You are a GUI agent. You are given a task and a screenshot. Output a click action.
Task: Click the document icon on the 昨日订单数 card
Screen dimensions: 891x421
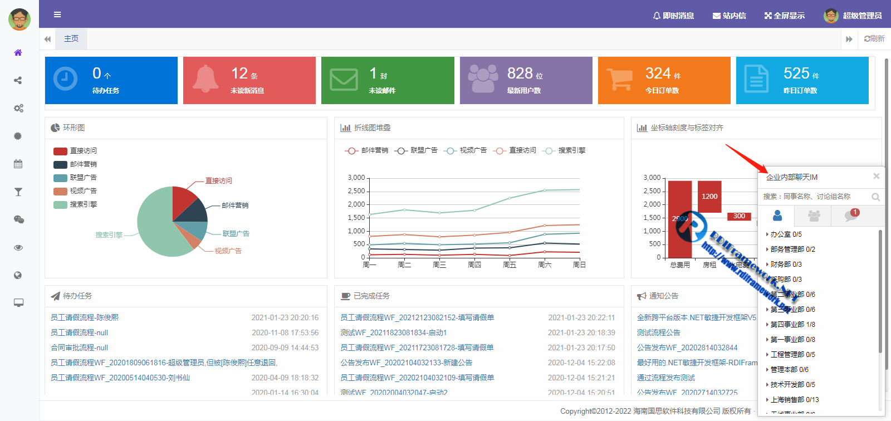[757, 79]
